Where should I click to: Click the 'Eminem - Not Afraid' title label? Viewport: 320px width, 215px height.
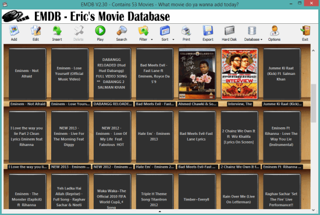tap(28, 104)
